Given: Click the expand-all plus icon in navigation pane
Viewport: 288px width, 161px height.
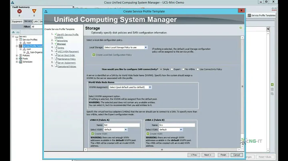Looking at the screenshot, I should pyautogui.click(x=14, y=32).
